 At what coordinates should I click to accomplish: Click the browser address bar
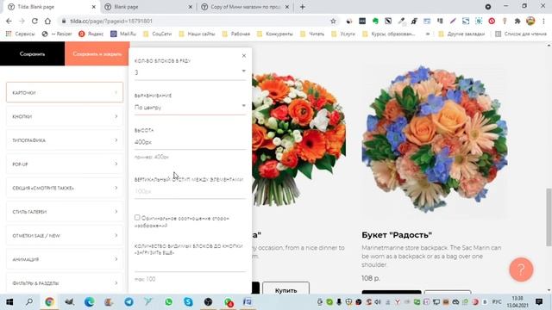coord(197,21)
